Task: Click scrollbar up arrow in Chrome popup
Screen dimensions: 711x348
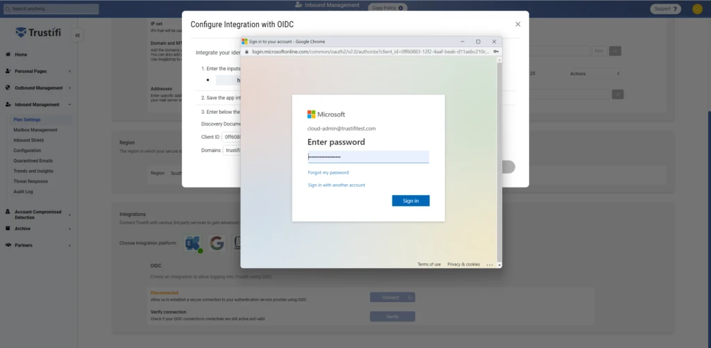Action: click(x=500, y=60)
